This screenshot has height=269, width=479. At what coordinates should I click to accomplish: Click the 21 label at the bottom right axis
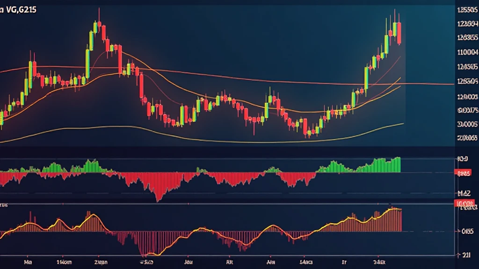(466, 255)
